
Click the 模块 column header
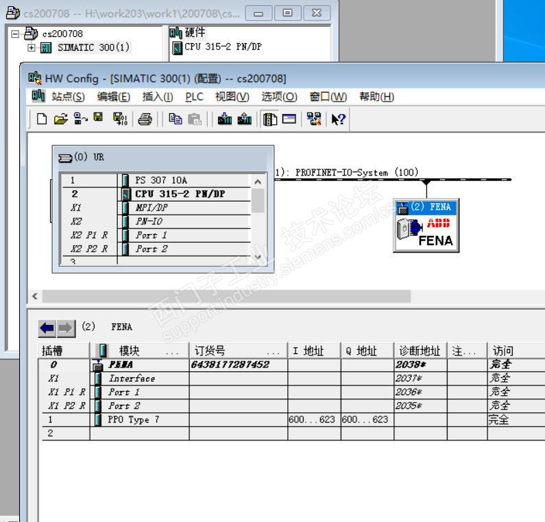pos(139,351)
